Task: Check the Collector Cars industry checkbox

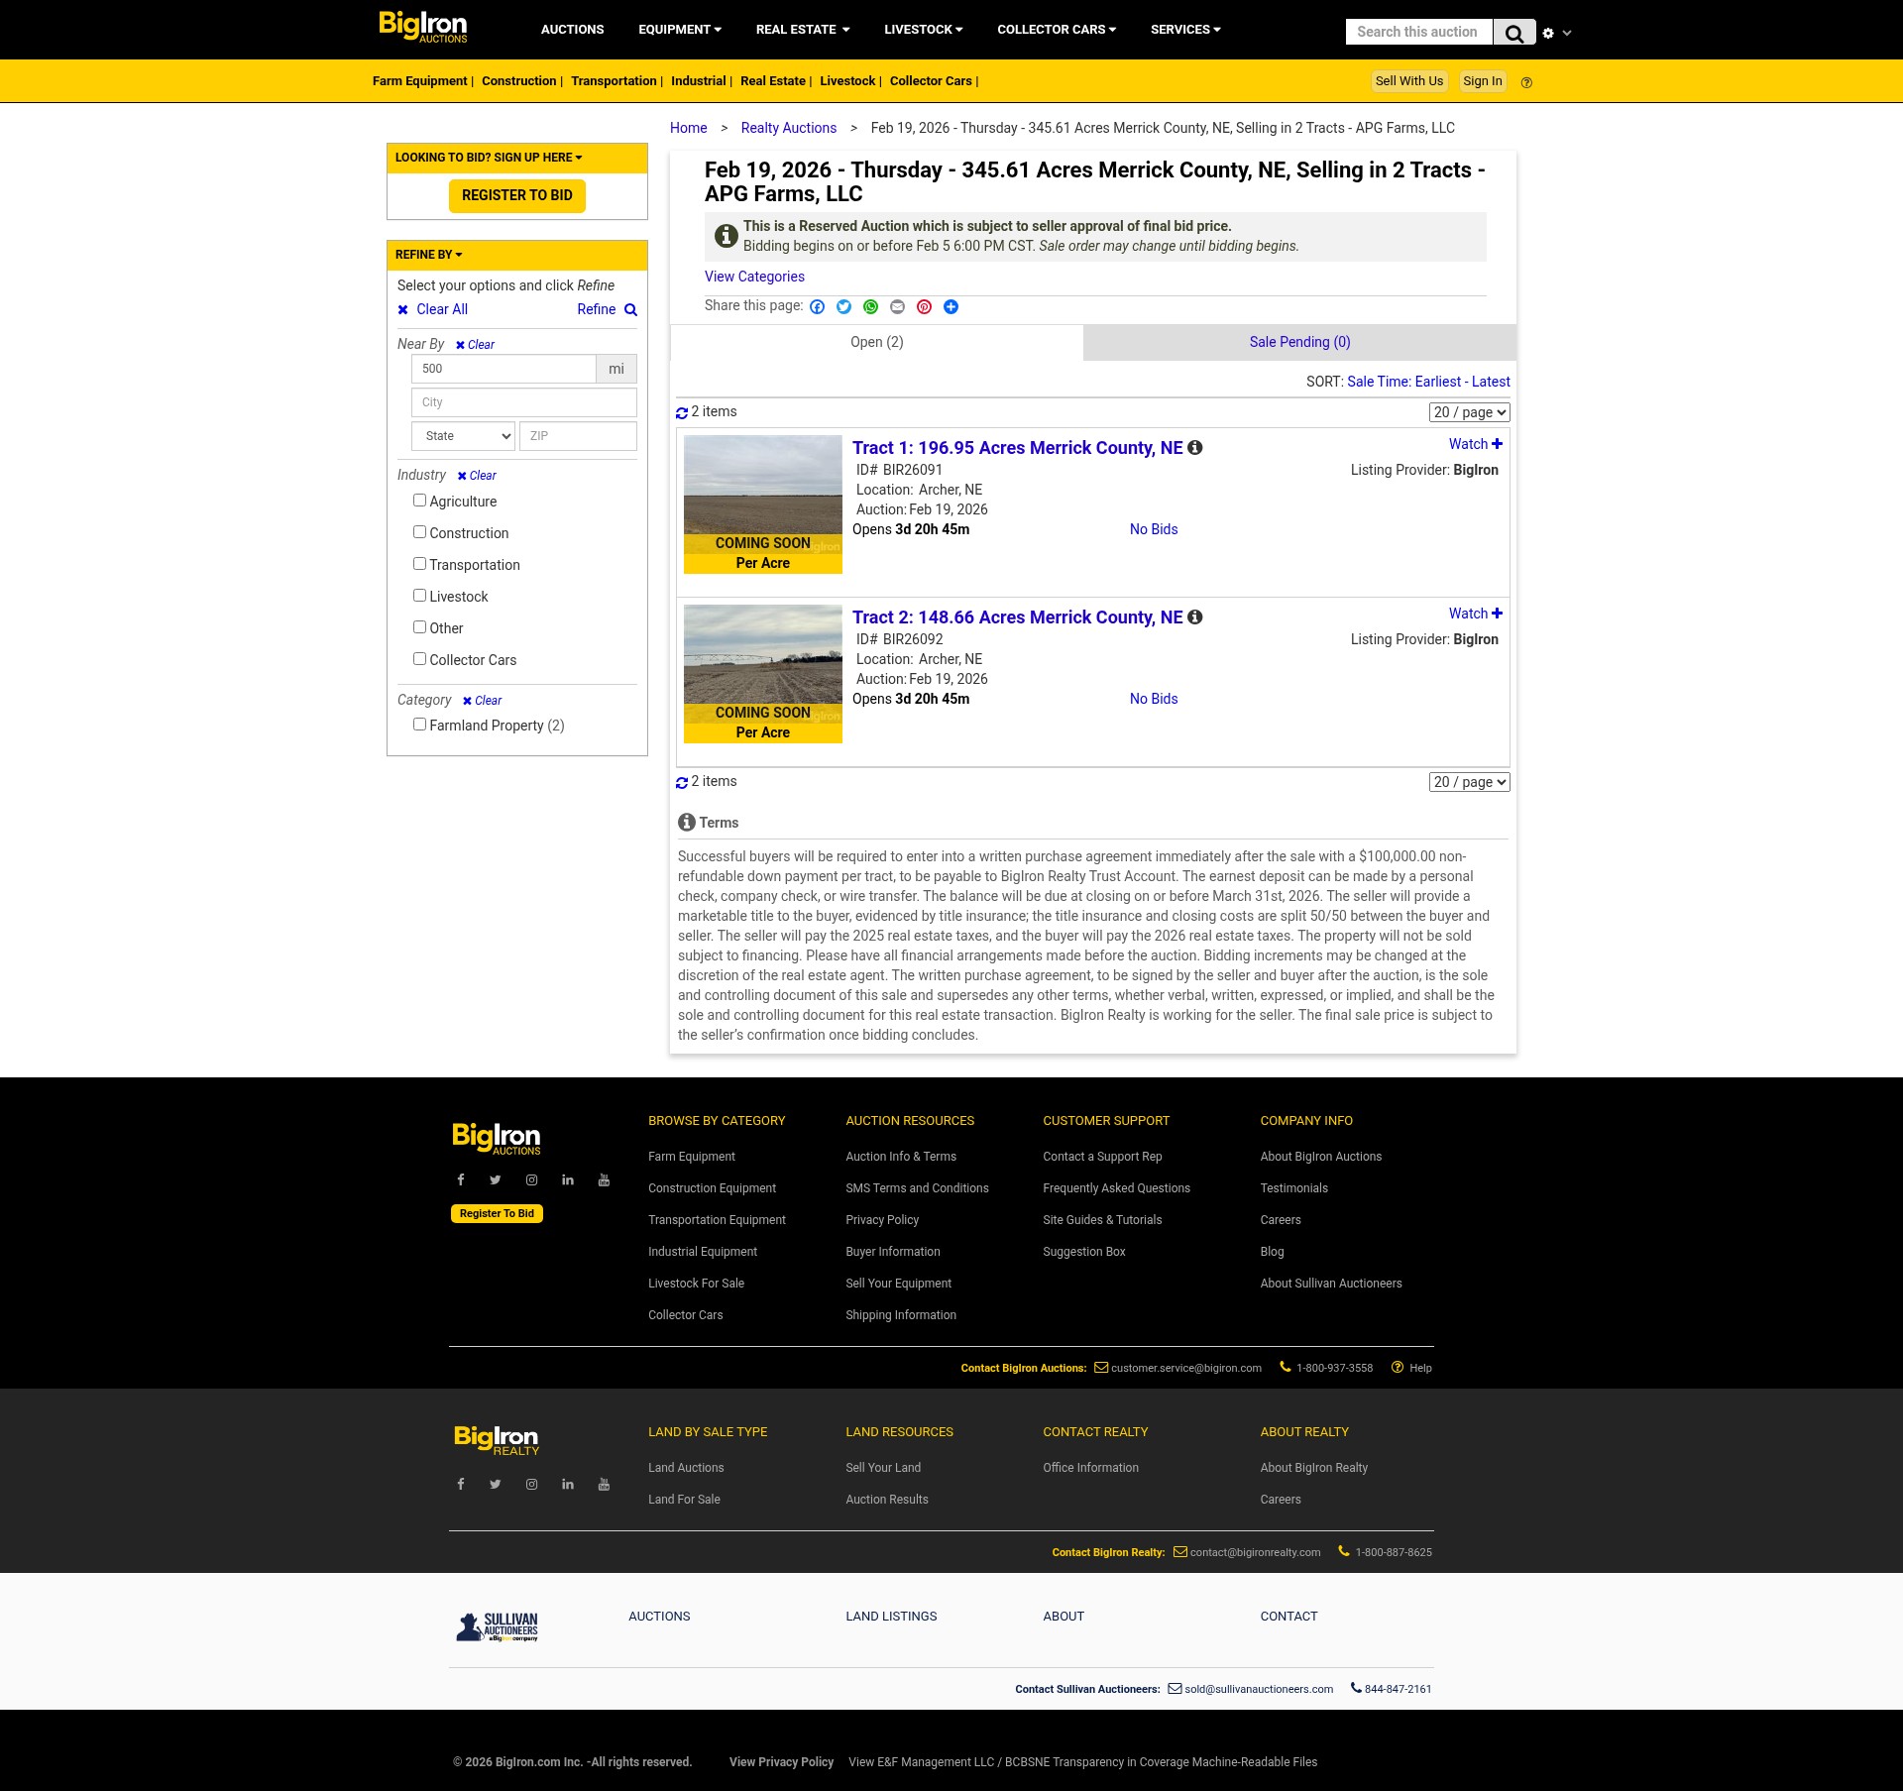Action: (420, 659)
